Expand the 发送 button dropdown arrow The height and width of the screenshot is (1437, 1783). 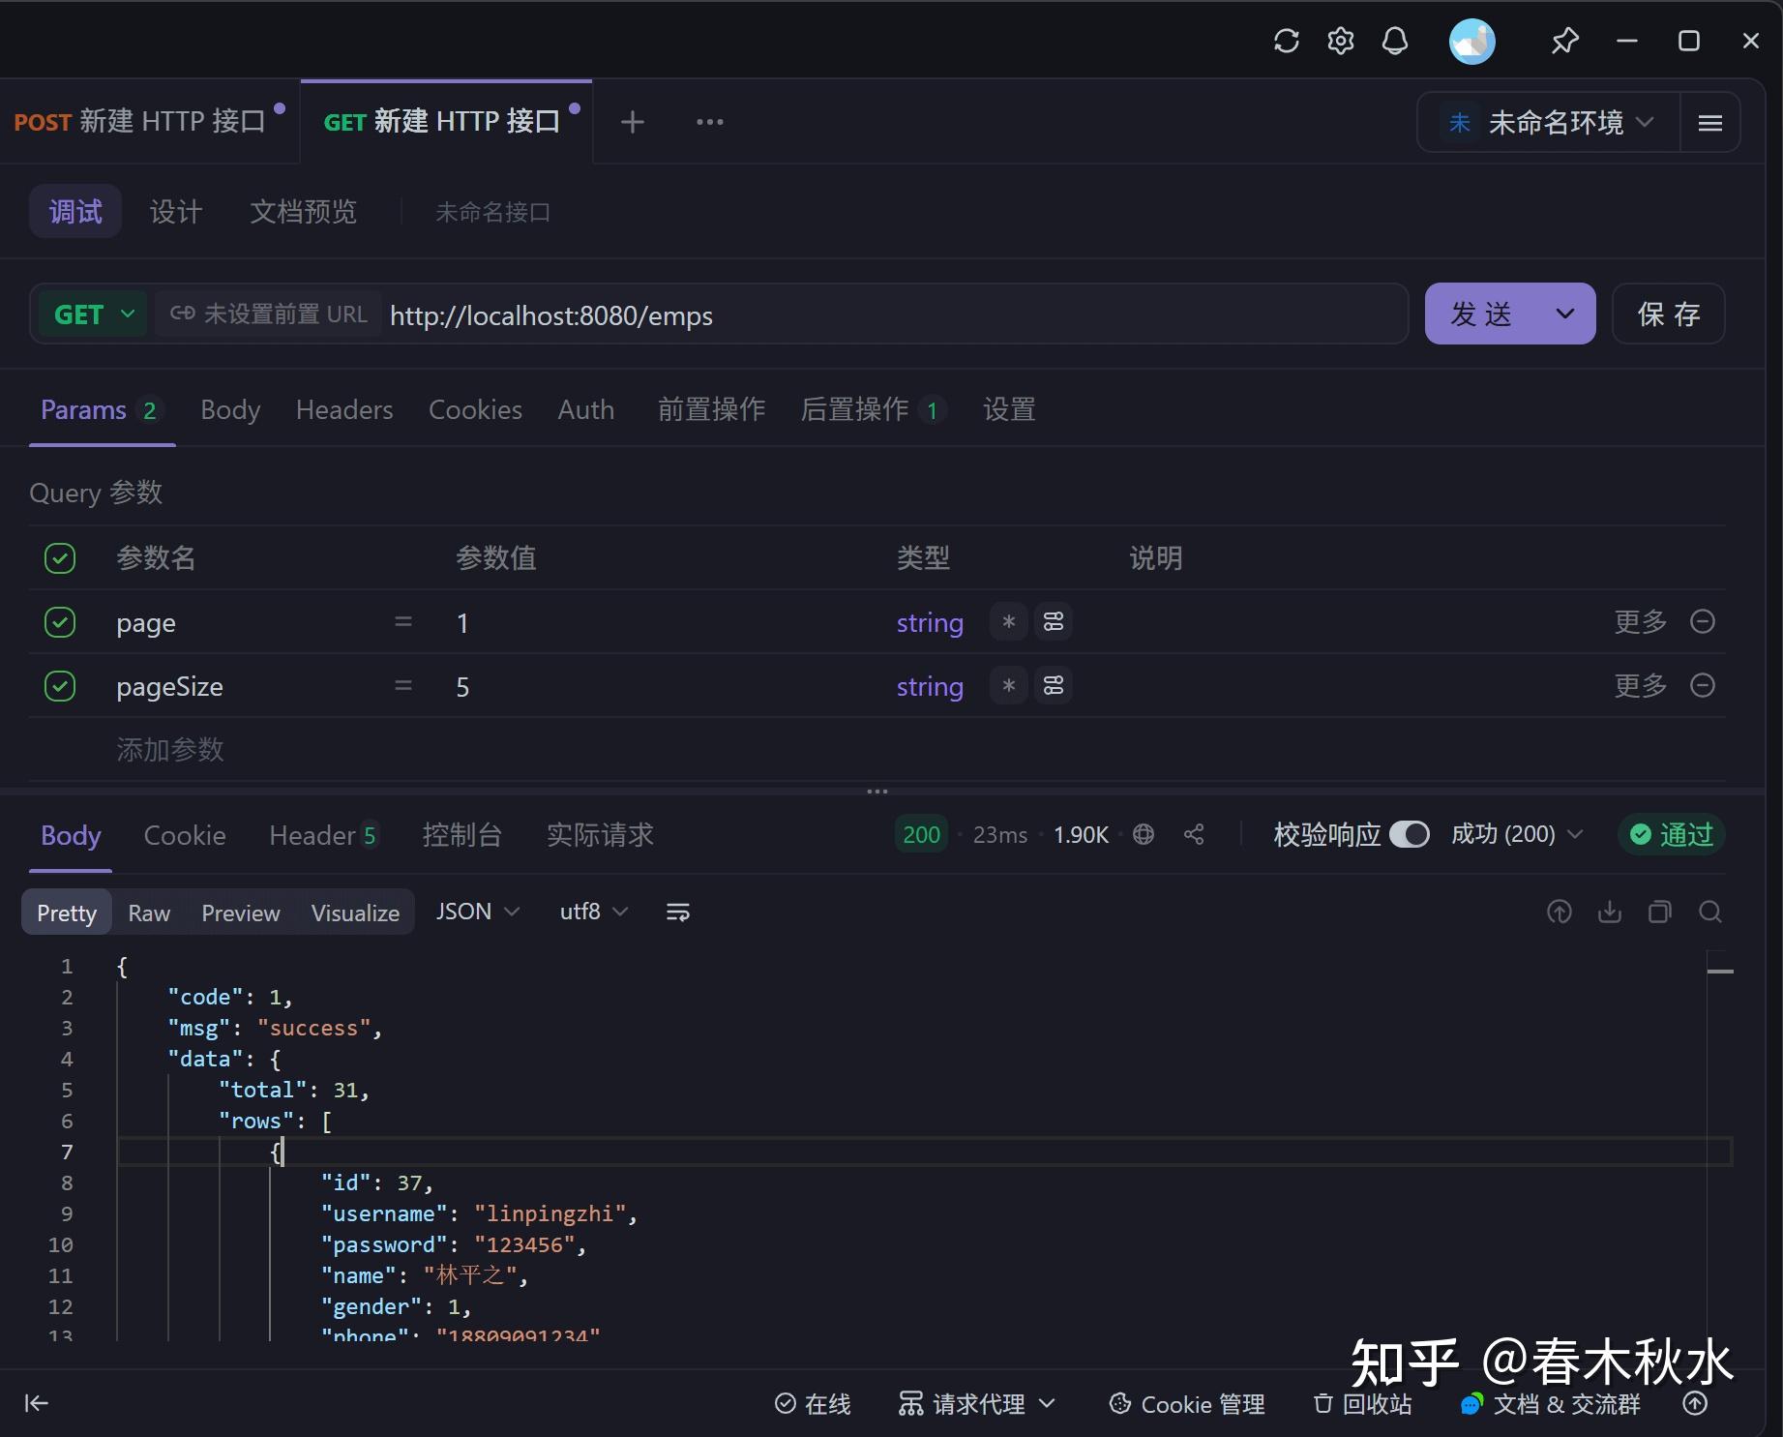pos(1565,314)
